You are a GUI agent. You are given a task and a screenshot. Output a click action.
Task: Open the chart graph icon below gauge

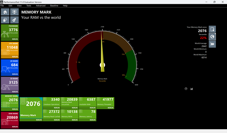tap(192, 89)
